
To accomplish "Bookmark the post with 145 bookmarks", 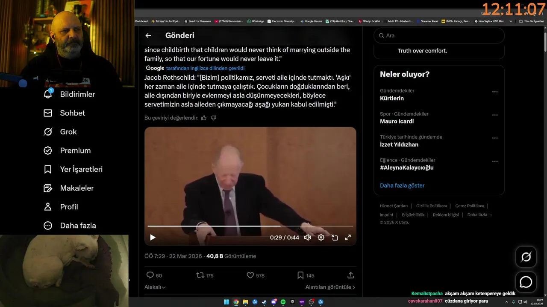I will click(300, 275).
